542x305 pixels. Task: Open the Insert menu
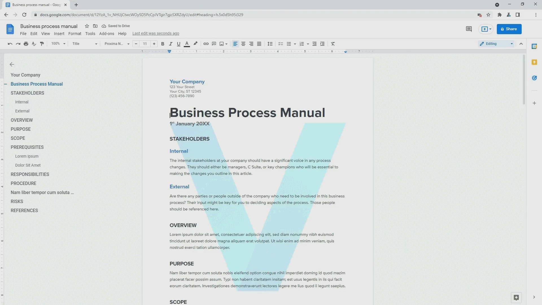59,34
